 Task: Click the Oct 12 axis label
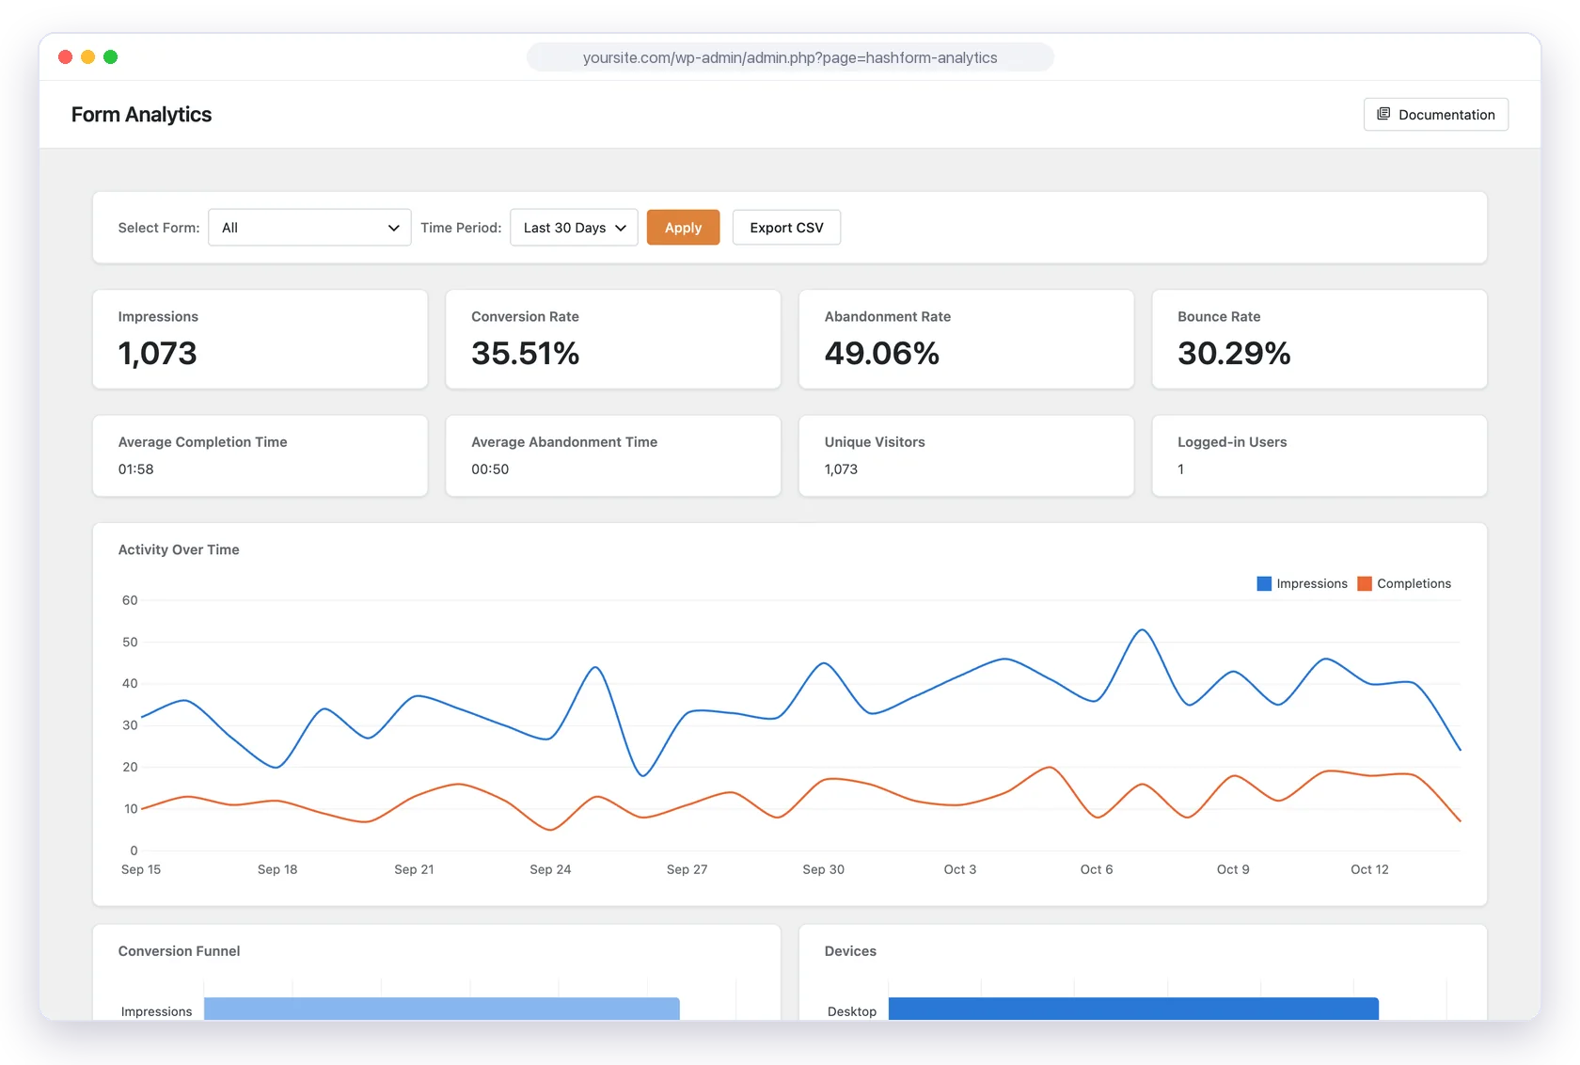coord(1369,869)
